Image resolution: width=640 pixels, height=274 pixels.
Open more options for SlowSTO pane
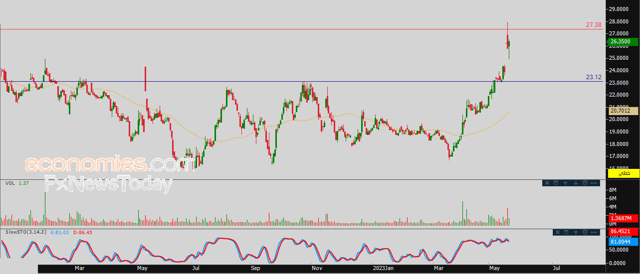click(x=594, y=232)
